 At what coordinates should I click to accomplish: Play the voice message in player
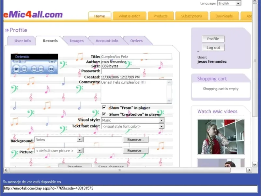(x=16, y=69)
